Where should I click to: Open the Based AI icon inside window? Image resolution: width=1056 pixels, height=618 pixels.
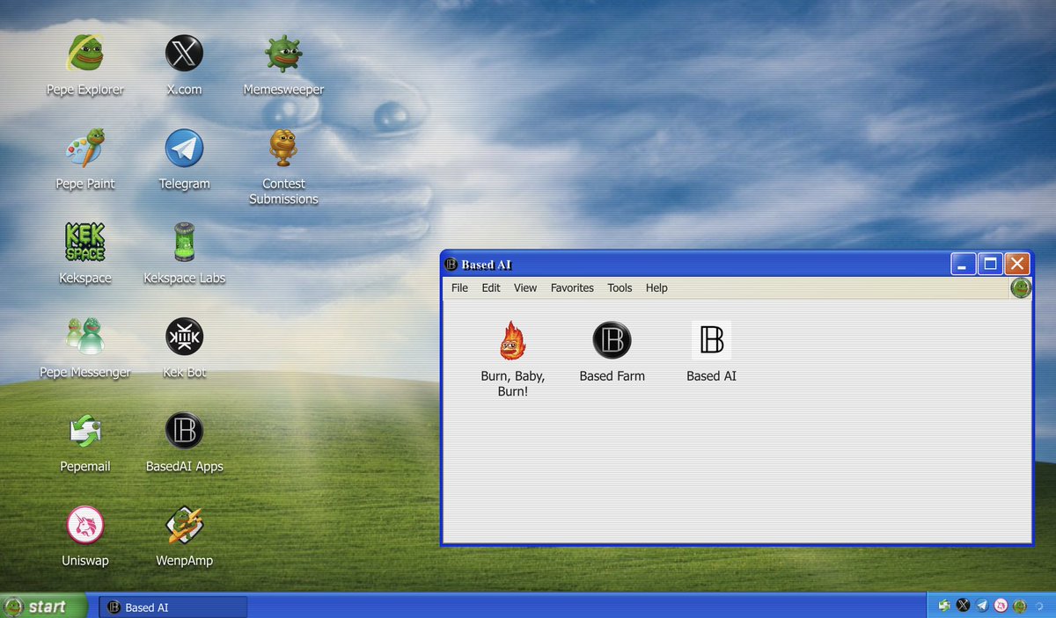click(711, 340)
